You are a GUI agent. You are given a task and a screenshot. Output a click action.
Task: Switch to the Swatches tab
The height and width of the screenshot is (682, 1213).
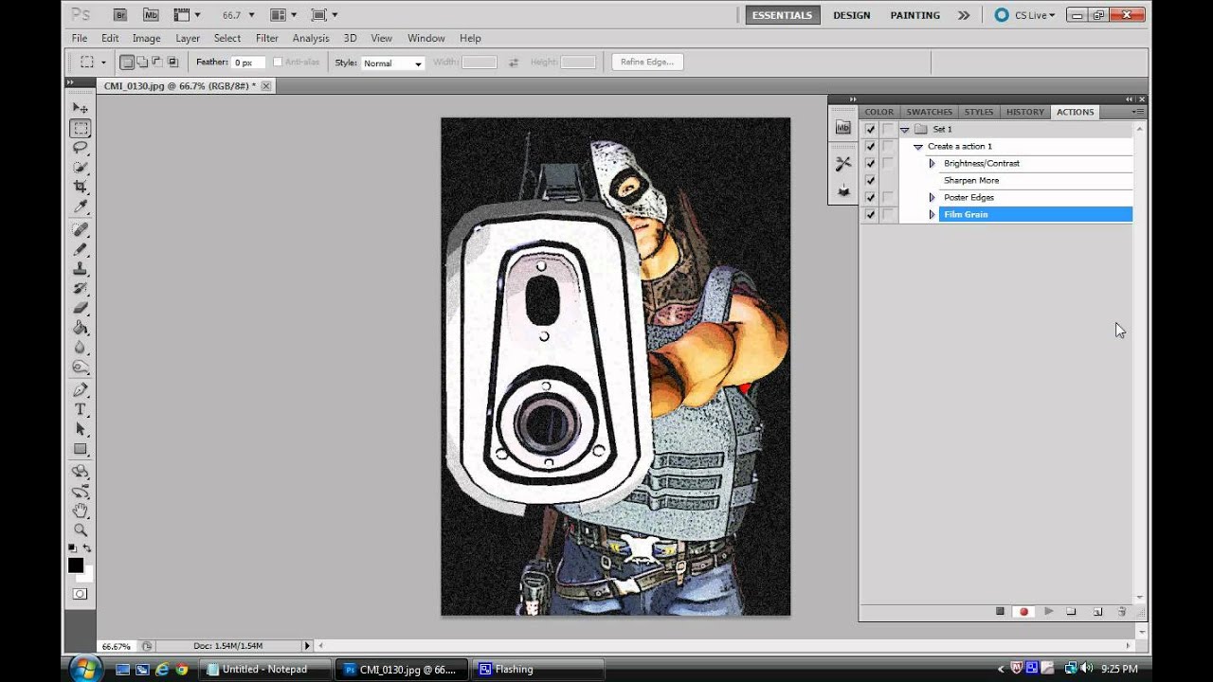[x=929, y=112]
